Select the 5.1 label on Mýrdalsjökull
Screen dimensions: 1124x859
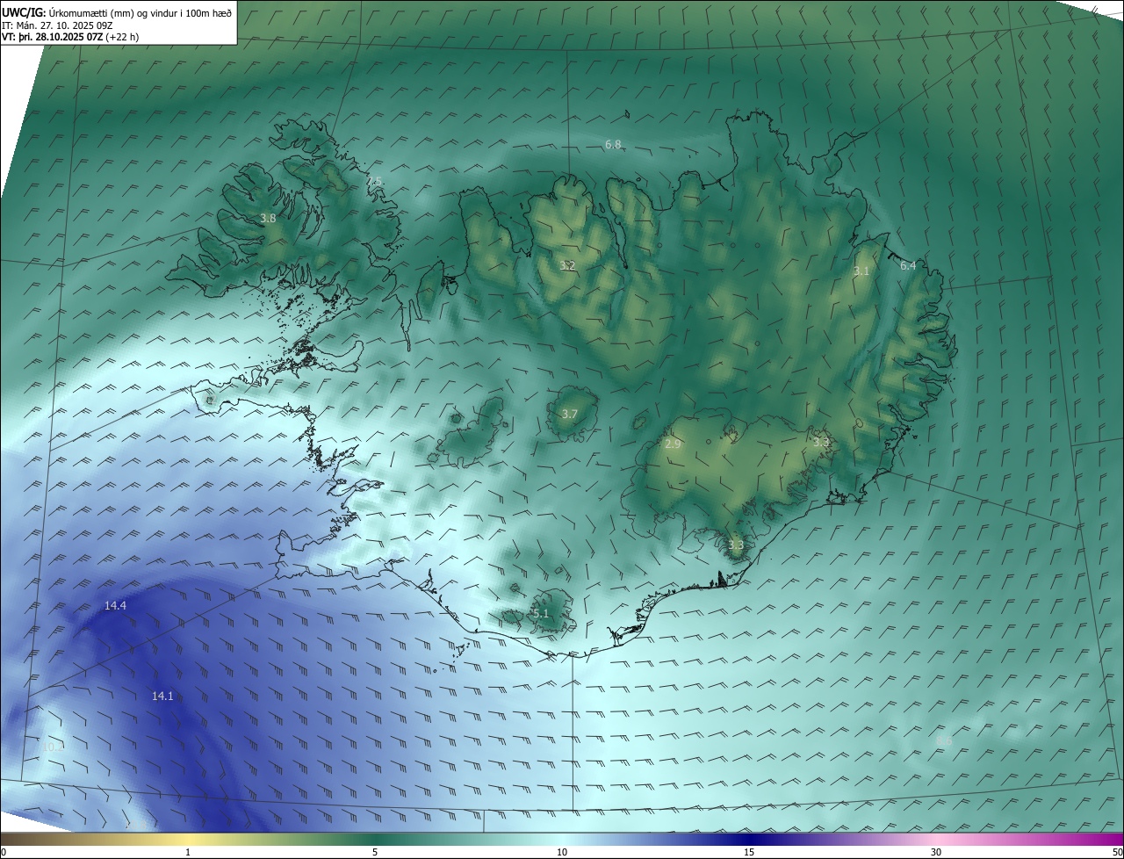click(x=540, y=613)
